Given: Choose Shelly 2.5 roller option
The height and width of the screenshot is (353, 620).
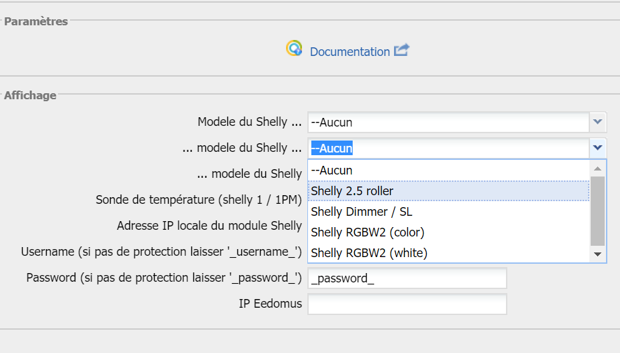Looking at the screenshot, I should click(449, 191).
